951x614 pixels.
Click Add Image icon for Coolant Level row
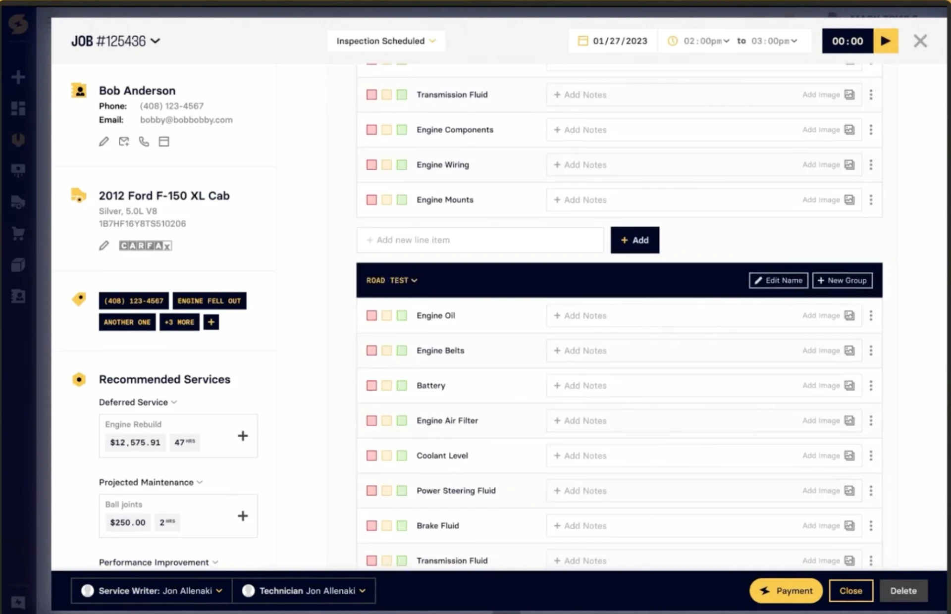pos(849,456)
